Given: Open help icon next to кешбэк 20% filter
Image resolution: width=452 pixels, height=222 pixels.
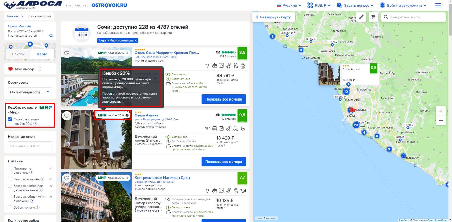Looking at the screenshot, I should tap(35, 124).
